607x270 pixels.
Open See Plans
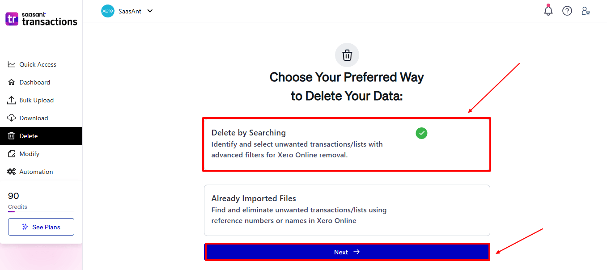(x=41, y=227)
